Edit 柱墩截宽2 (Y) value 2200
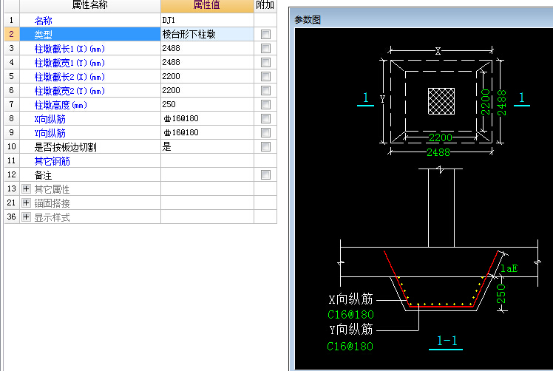 click(207, 91)
